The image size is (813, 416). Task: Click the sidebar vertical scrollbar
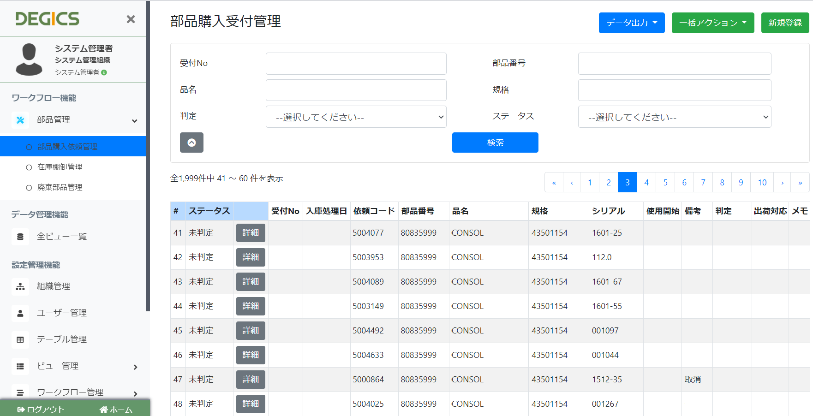coord(148,156)
